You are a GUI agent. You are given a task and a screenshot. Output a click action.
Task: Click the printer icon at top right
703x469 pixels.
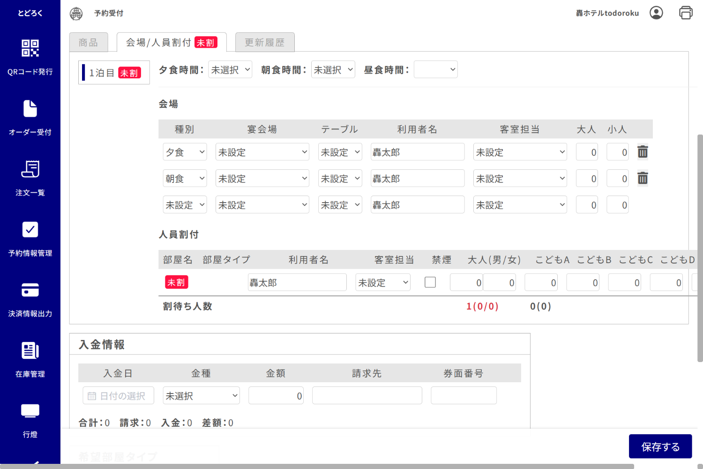686,13
